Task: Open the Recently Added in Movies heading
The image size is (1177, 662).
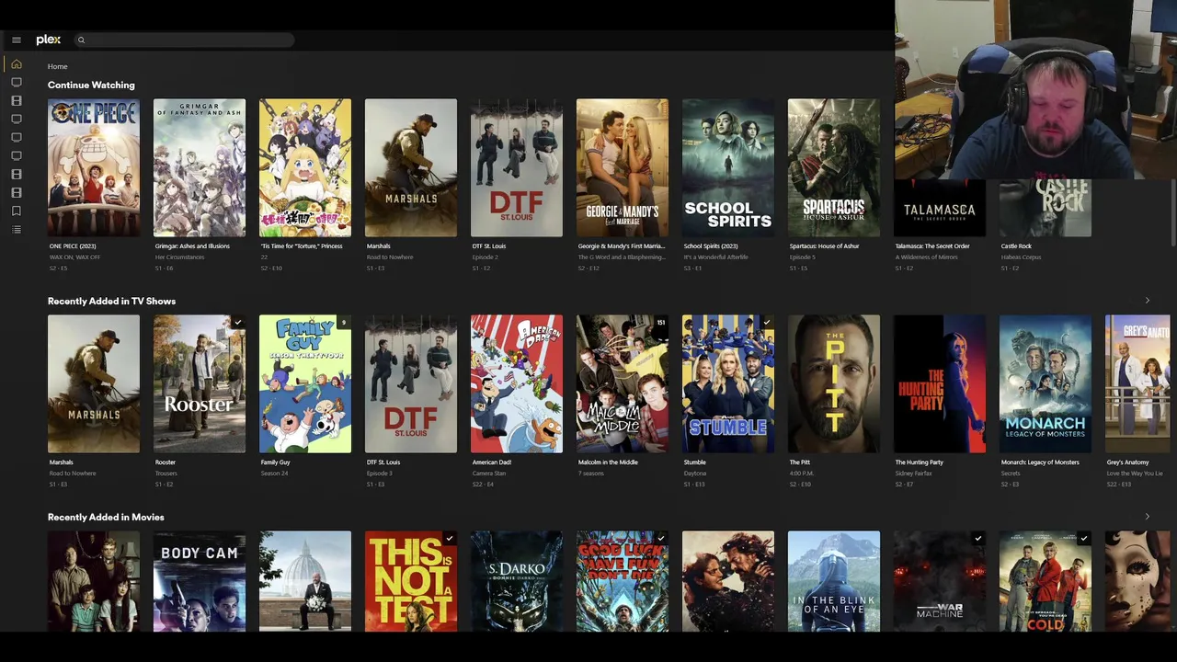Action: 106,517
